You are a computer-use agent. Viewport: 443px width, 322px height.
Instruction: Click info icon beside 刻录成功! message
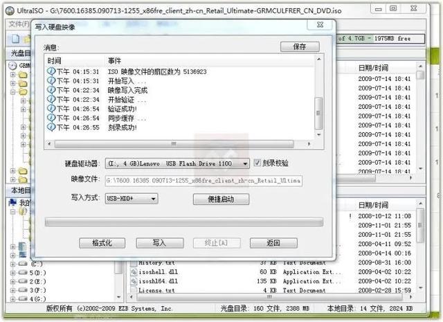51,127
